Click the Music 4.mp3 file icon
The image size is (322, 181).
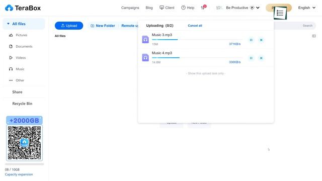click(x=145, y=57)
